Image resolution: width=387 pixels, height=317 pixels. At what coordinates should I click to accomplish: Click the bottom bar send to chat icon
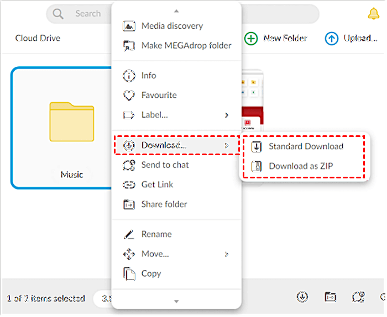click(x=358, y=297)
